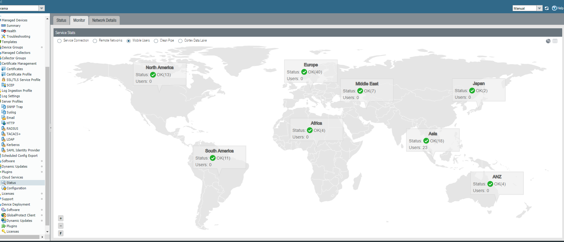Select the Cortex Data Lake radio button

[x=180, y=41]
